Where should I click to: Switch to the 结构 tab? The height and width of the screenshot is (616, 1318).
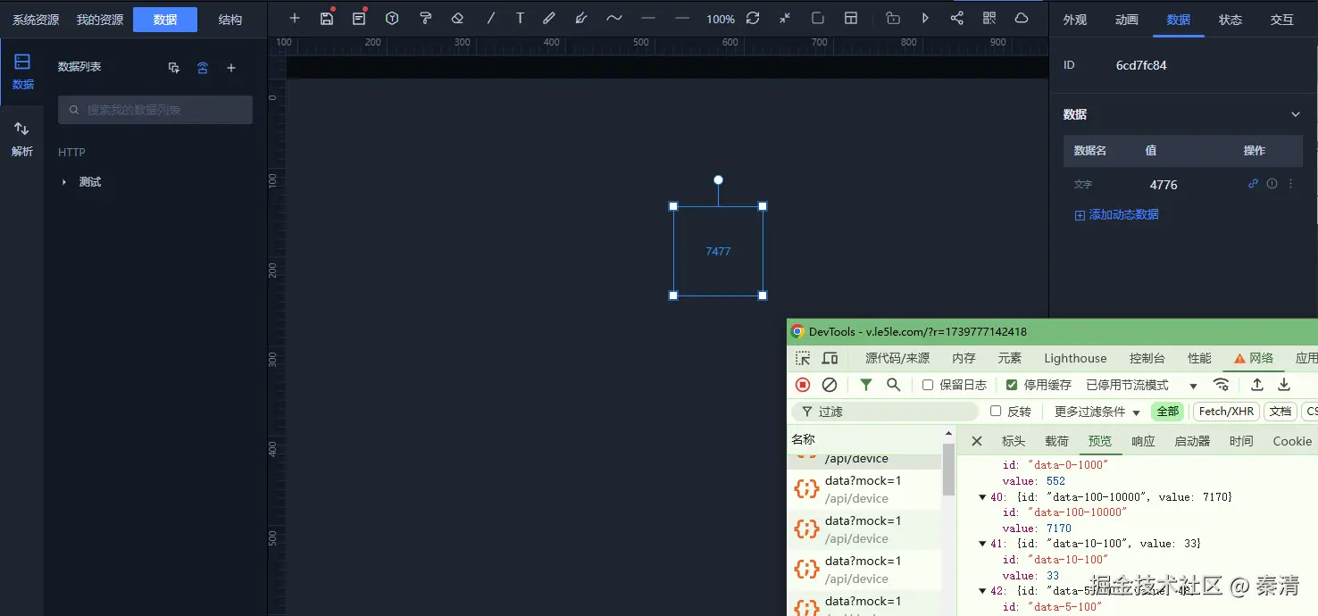(230, 20)
